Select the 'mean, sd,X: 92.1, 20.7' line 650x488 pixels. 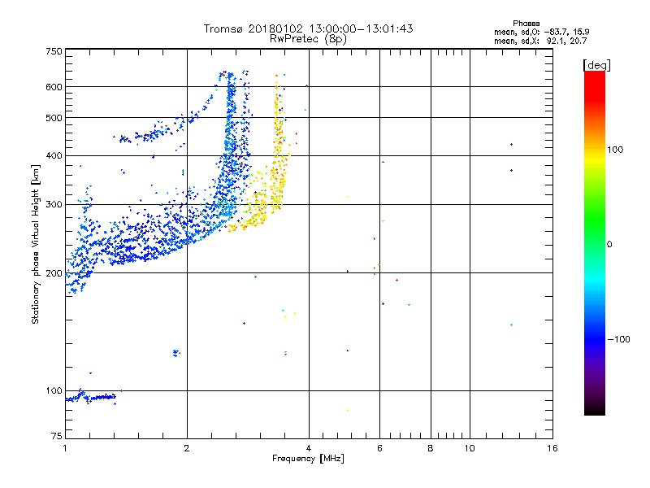tap(540, 41)
